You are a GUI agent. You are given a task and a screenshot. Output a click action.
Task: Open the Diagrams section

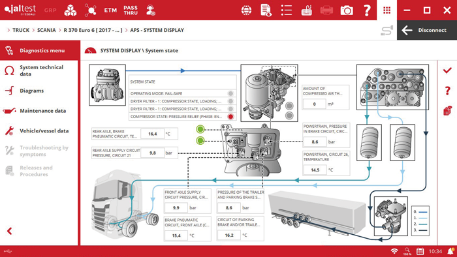39,91
